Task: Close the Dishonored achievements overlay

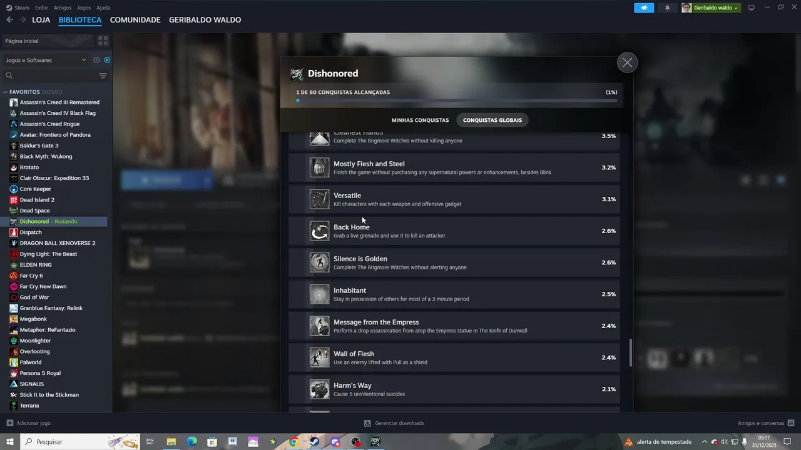Action: pos(627,62)
